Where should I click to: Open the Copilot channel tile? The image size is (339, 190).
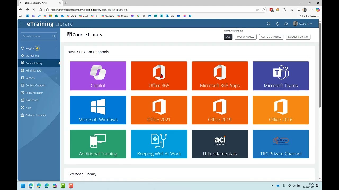[98, 76]
